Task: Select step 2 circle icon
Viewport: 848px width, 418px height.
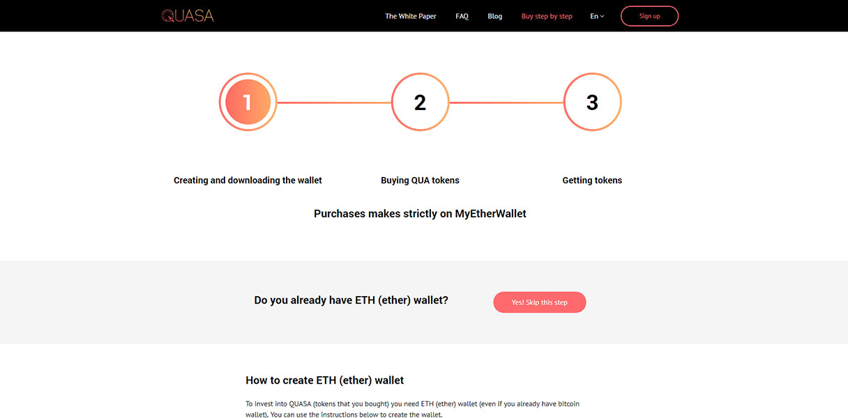Action: pyautogui.click(x=420, y=102)
